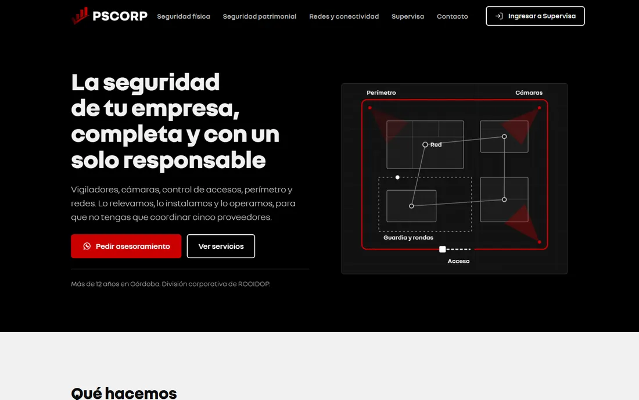Click the white access gate marker

click(442, 249)
